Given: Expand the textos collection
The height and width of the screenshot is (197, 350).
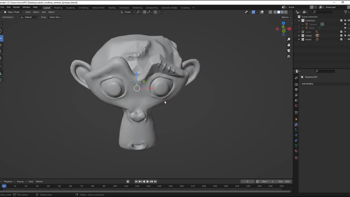Looking at the screenshot, I should pos(299,39).
